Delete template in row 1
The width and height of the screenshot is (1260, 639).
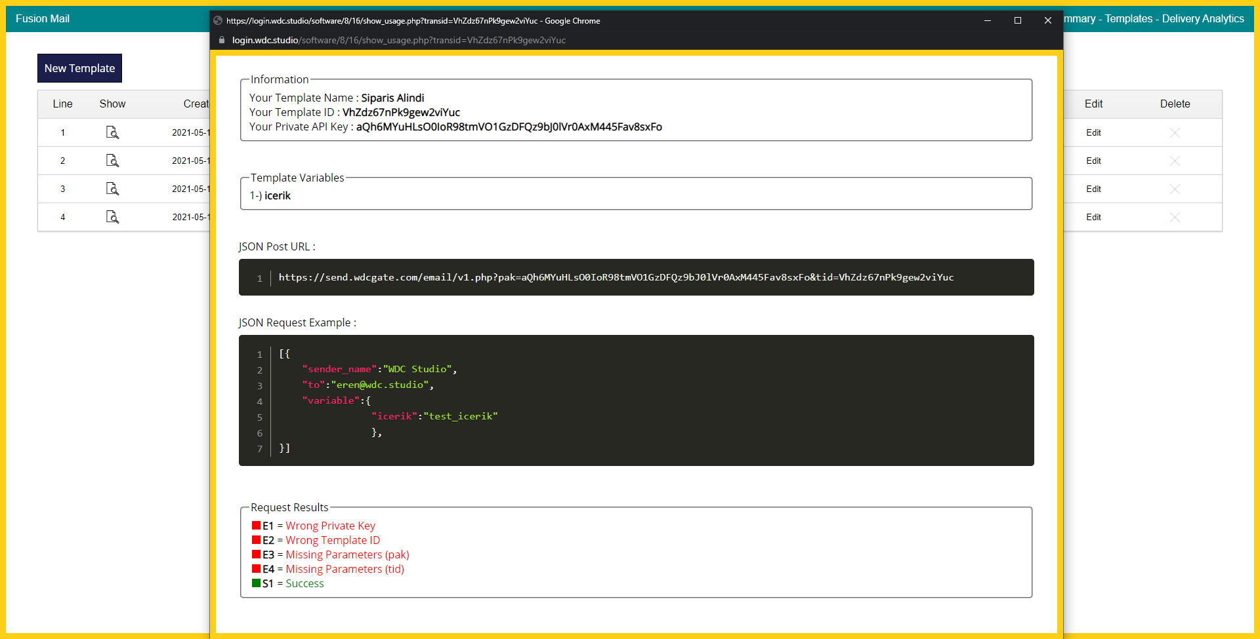point(1175,132)
